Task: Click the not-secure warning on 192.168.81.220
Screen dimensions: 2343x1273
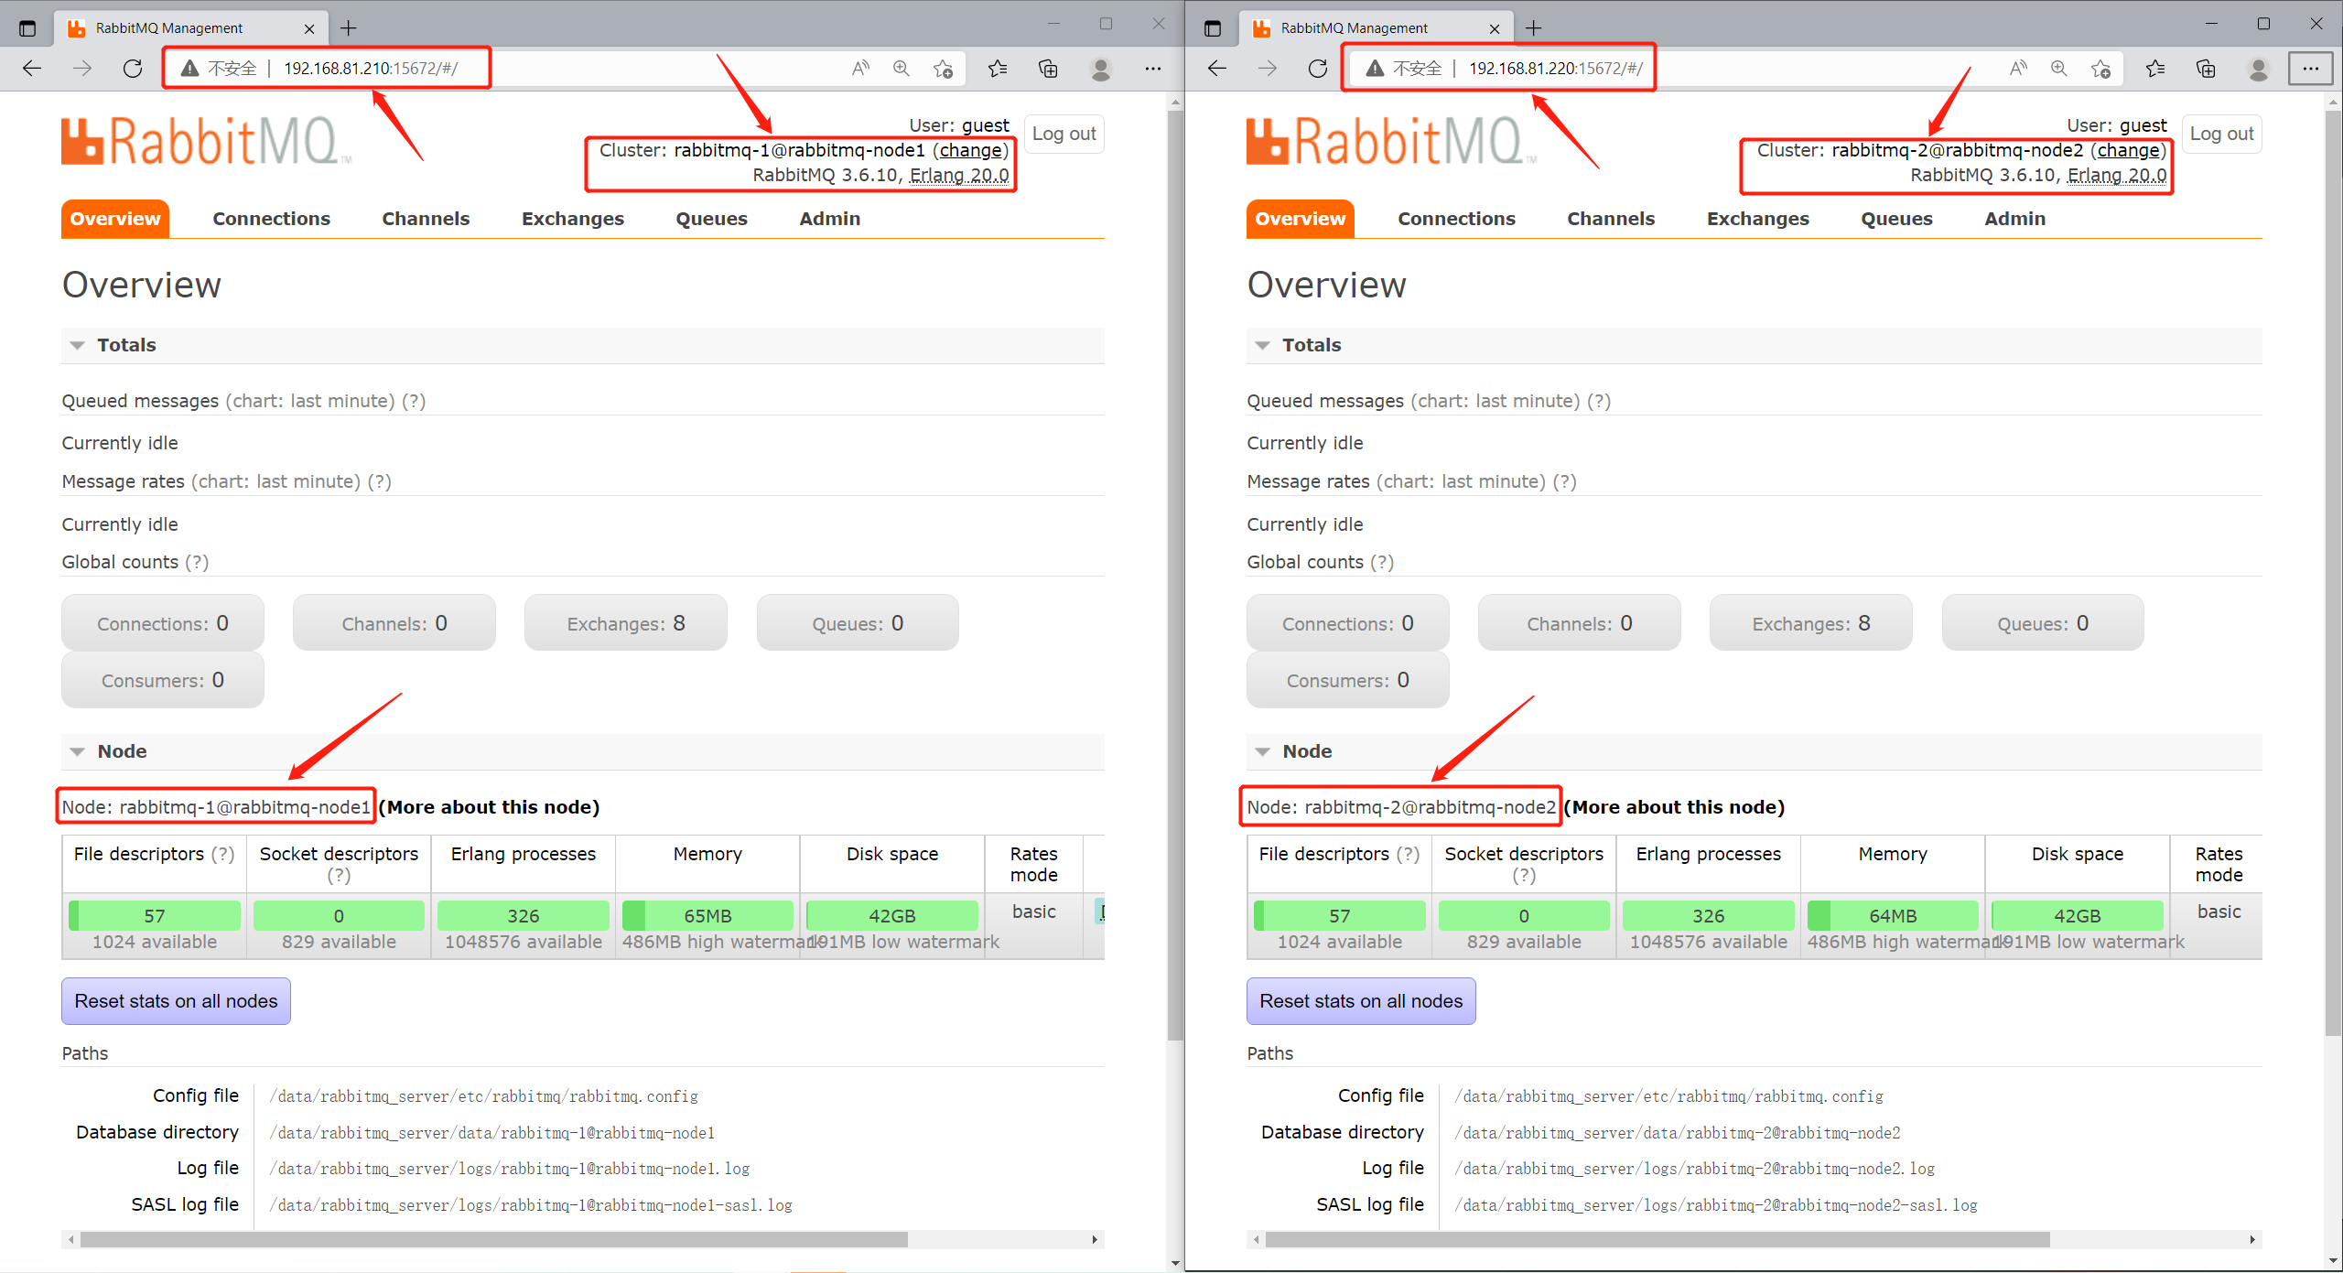Action: [1405, 69]
